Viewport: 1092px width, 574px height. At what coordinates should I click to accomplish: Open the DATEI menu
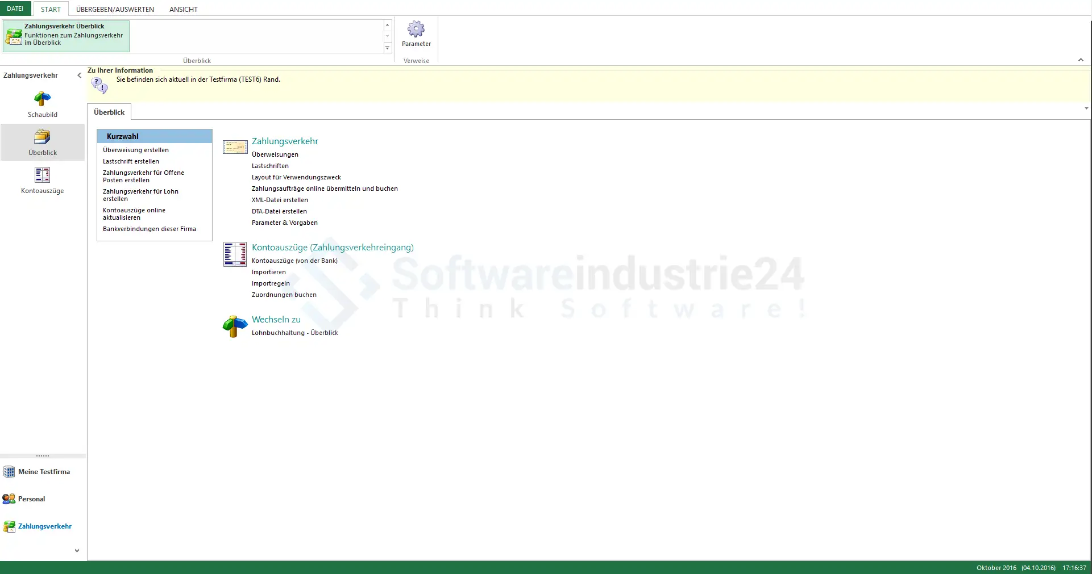[x=15, y=9]
